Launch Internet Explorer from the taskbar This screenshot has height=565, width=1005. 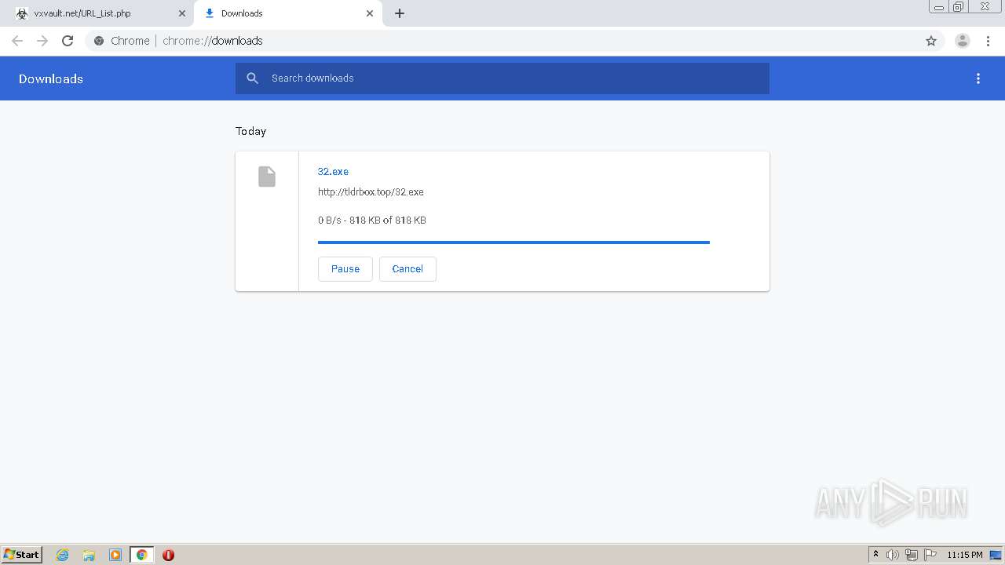[x=63, y=555]
